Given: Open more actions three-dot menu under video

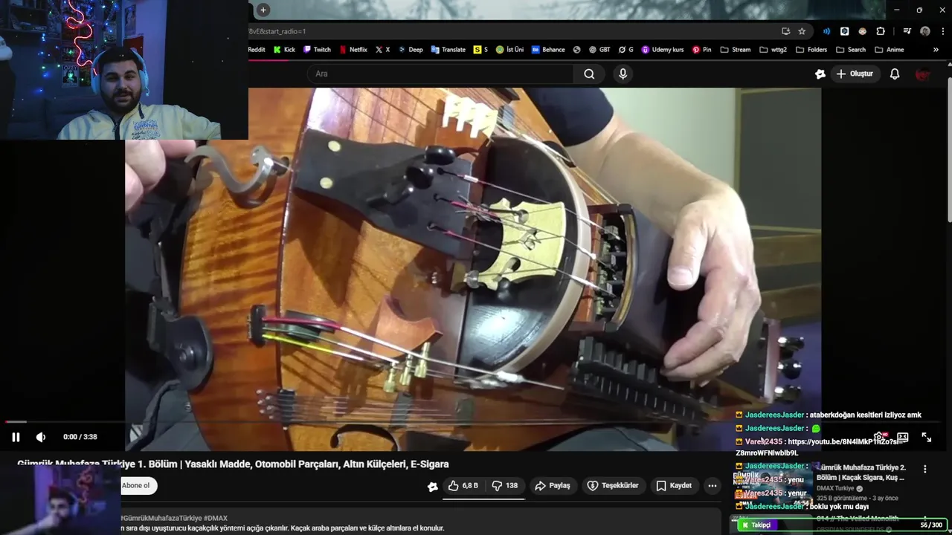Looking at the screenshot, I should point(712,485).
